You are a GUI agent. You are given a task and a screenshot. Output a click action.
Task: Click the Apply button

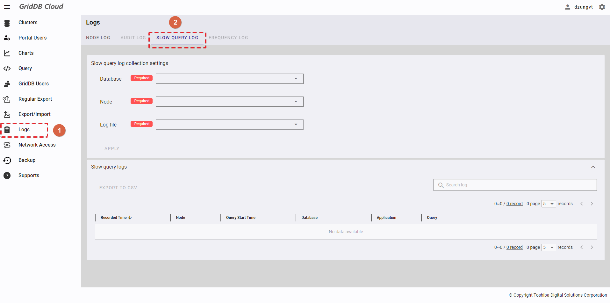pos(112,148)
